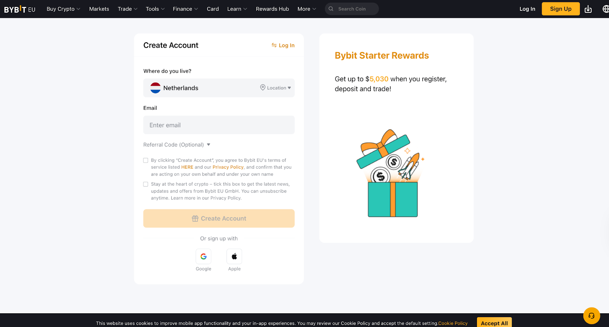
Task: Click the Netherlands flag icon
Action: click(155, 88)
